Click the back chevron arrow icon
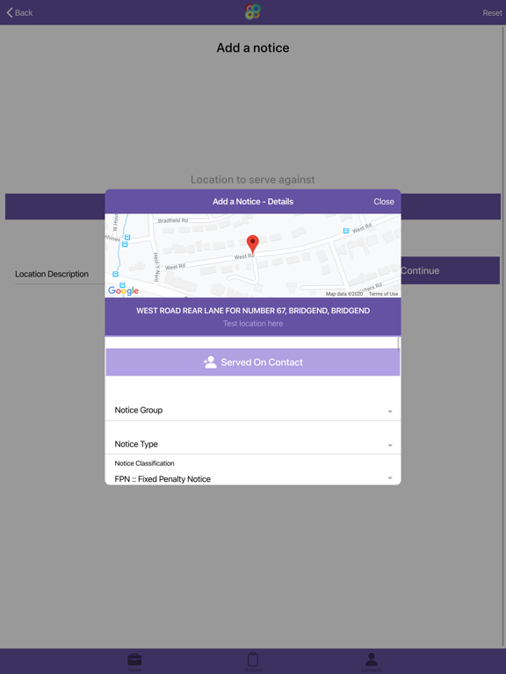 click(x=10, y=12)
